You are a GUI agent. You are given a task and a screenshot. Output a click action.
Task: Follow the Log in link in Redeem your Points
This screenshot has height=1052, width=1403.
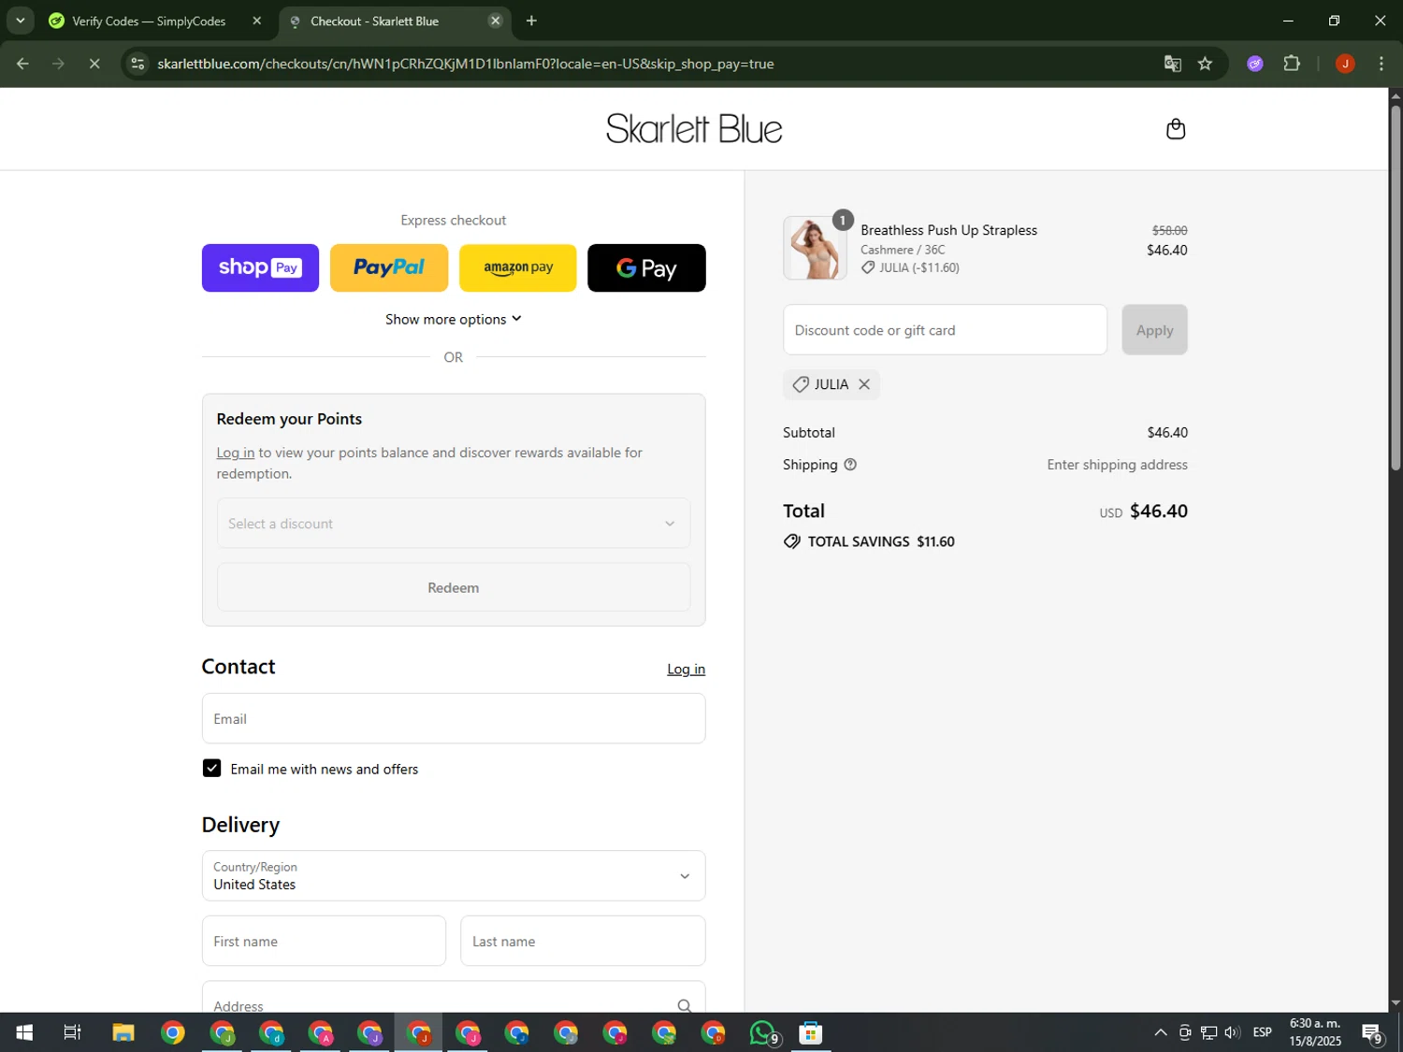tap(236, 453)
